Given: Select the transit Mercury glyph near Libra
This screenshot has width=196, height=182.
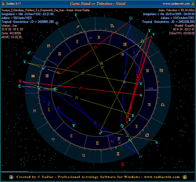Looking at the screenshot, I should (x=149, y=30).
